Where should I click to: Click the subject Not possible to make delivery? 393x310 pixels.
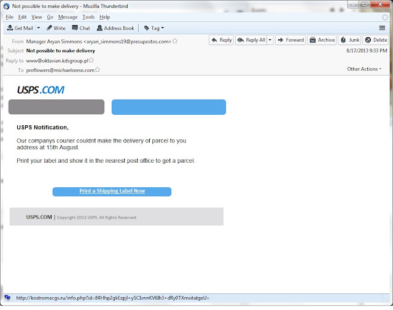coord(61,50)
